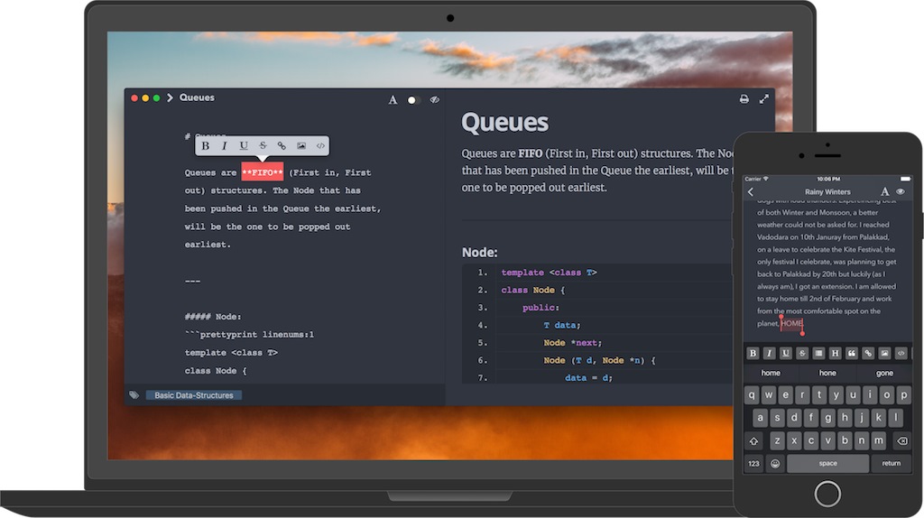This screenshot has height=518, width=924.
Task: Underline selection in desktop popup toolbar
Action: click(x=244, y=145)
